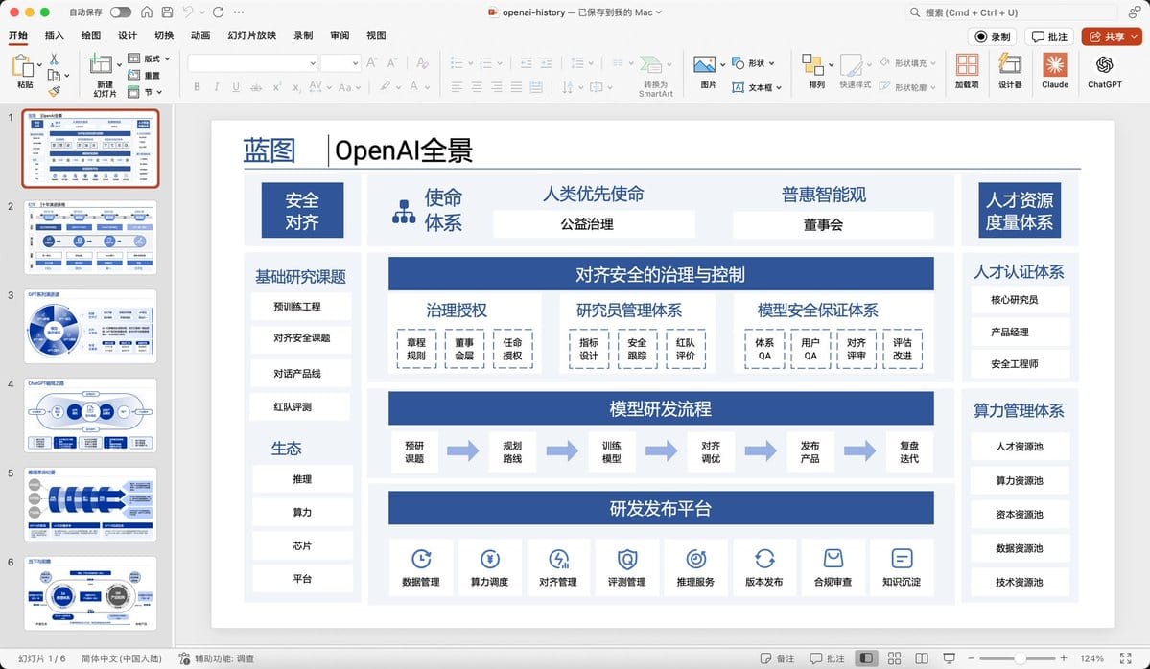Start slideshow from status bar icon
The height and width of the screenshot is (669, 1150).
(x=949, y=658)
